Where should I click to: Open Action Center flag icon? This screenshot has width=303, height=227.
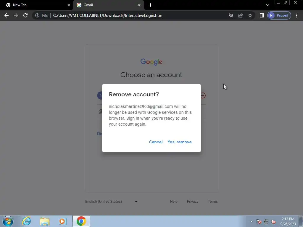point(259,221)
